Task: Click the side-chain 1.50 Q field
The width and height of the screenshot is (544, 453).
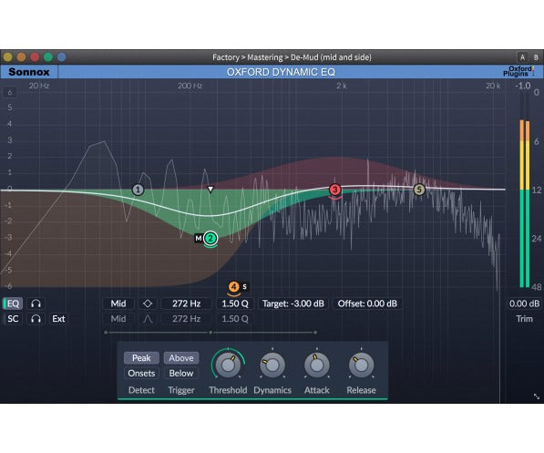Action: [235, 319]
